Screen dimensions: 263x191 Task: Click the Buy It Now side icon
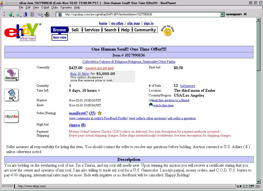(x=11, y=116)
